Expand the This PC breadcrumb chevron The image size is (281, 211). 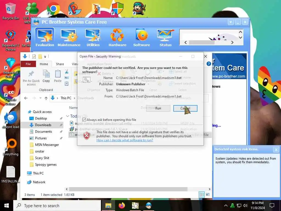[x=74, y=98]
